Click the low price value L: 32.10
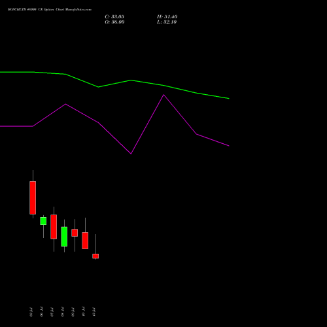This screenshot has width=327, height=327. [x=167, y=22]
